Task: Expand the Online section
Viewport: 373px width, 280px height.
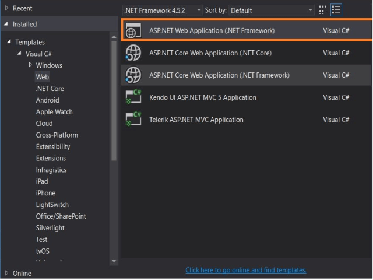Action: [x=6, y=273]
